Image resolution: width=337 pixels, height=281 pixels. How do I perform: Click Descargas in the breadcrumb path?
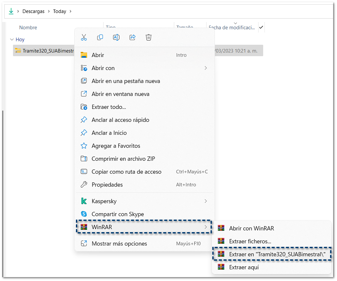(33, 11)
